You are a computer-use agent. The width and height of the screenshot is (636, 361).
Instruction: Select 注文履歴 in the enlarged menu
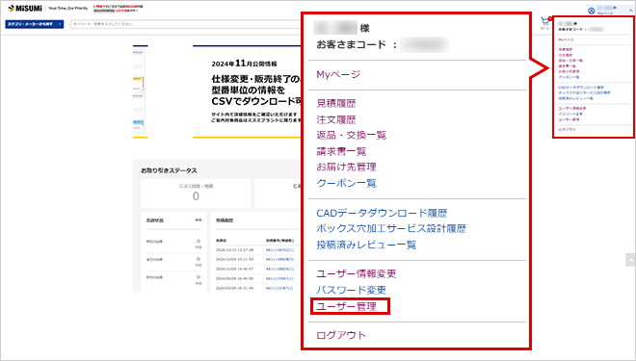click(x=336, y=120)
